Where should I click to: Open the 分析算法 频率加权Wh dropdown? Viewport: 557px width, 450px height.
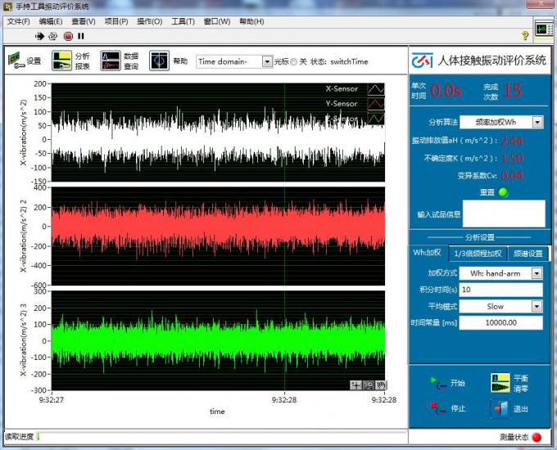point(537,122)
